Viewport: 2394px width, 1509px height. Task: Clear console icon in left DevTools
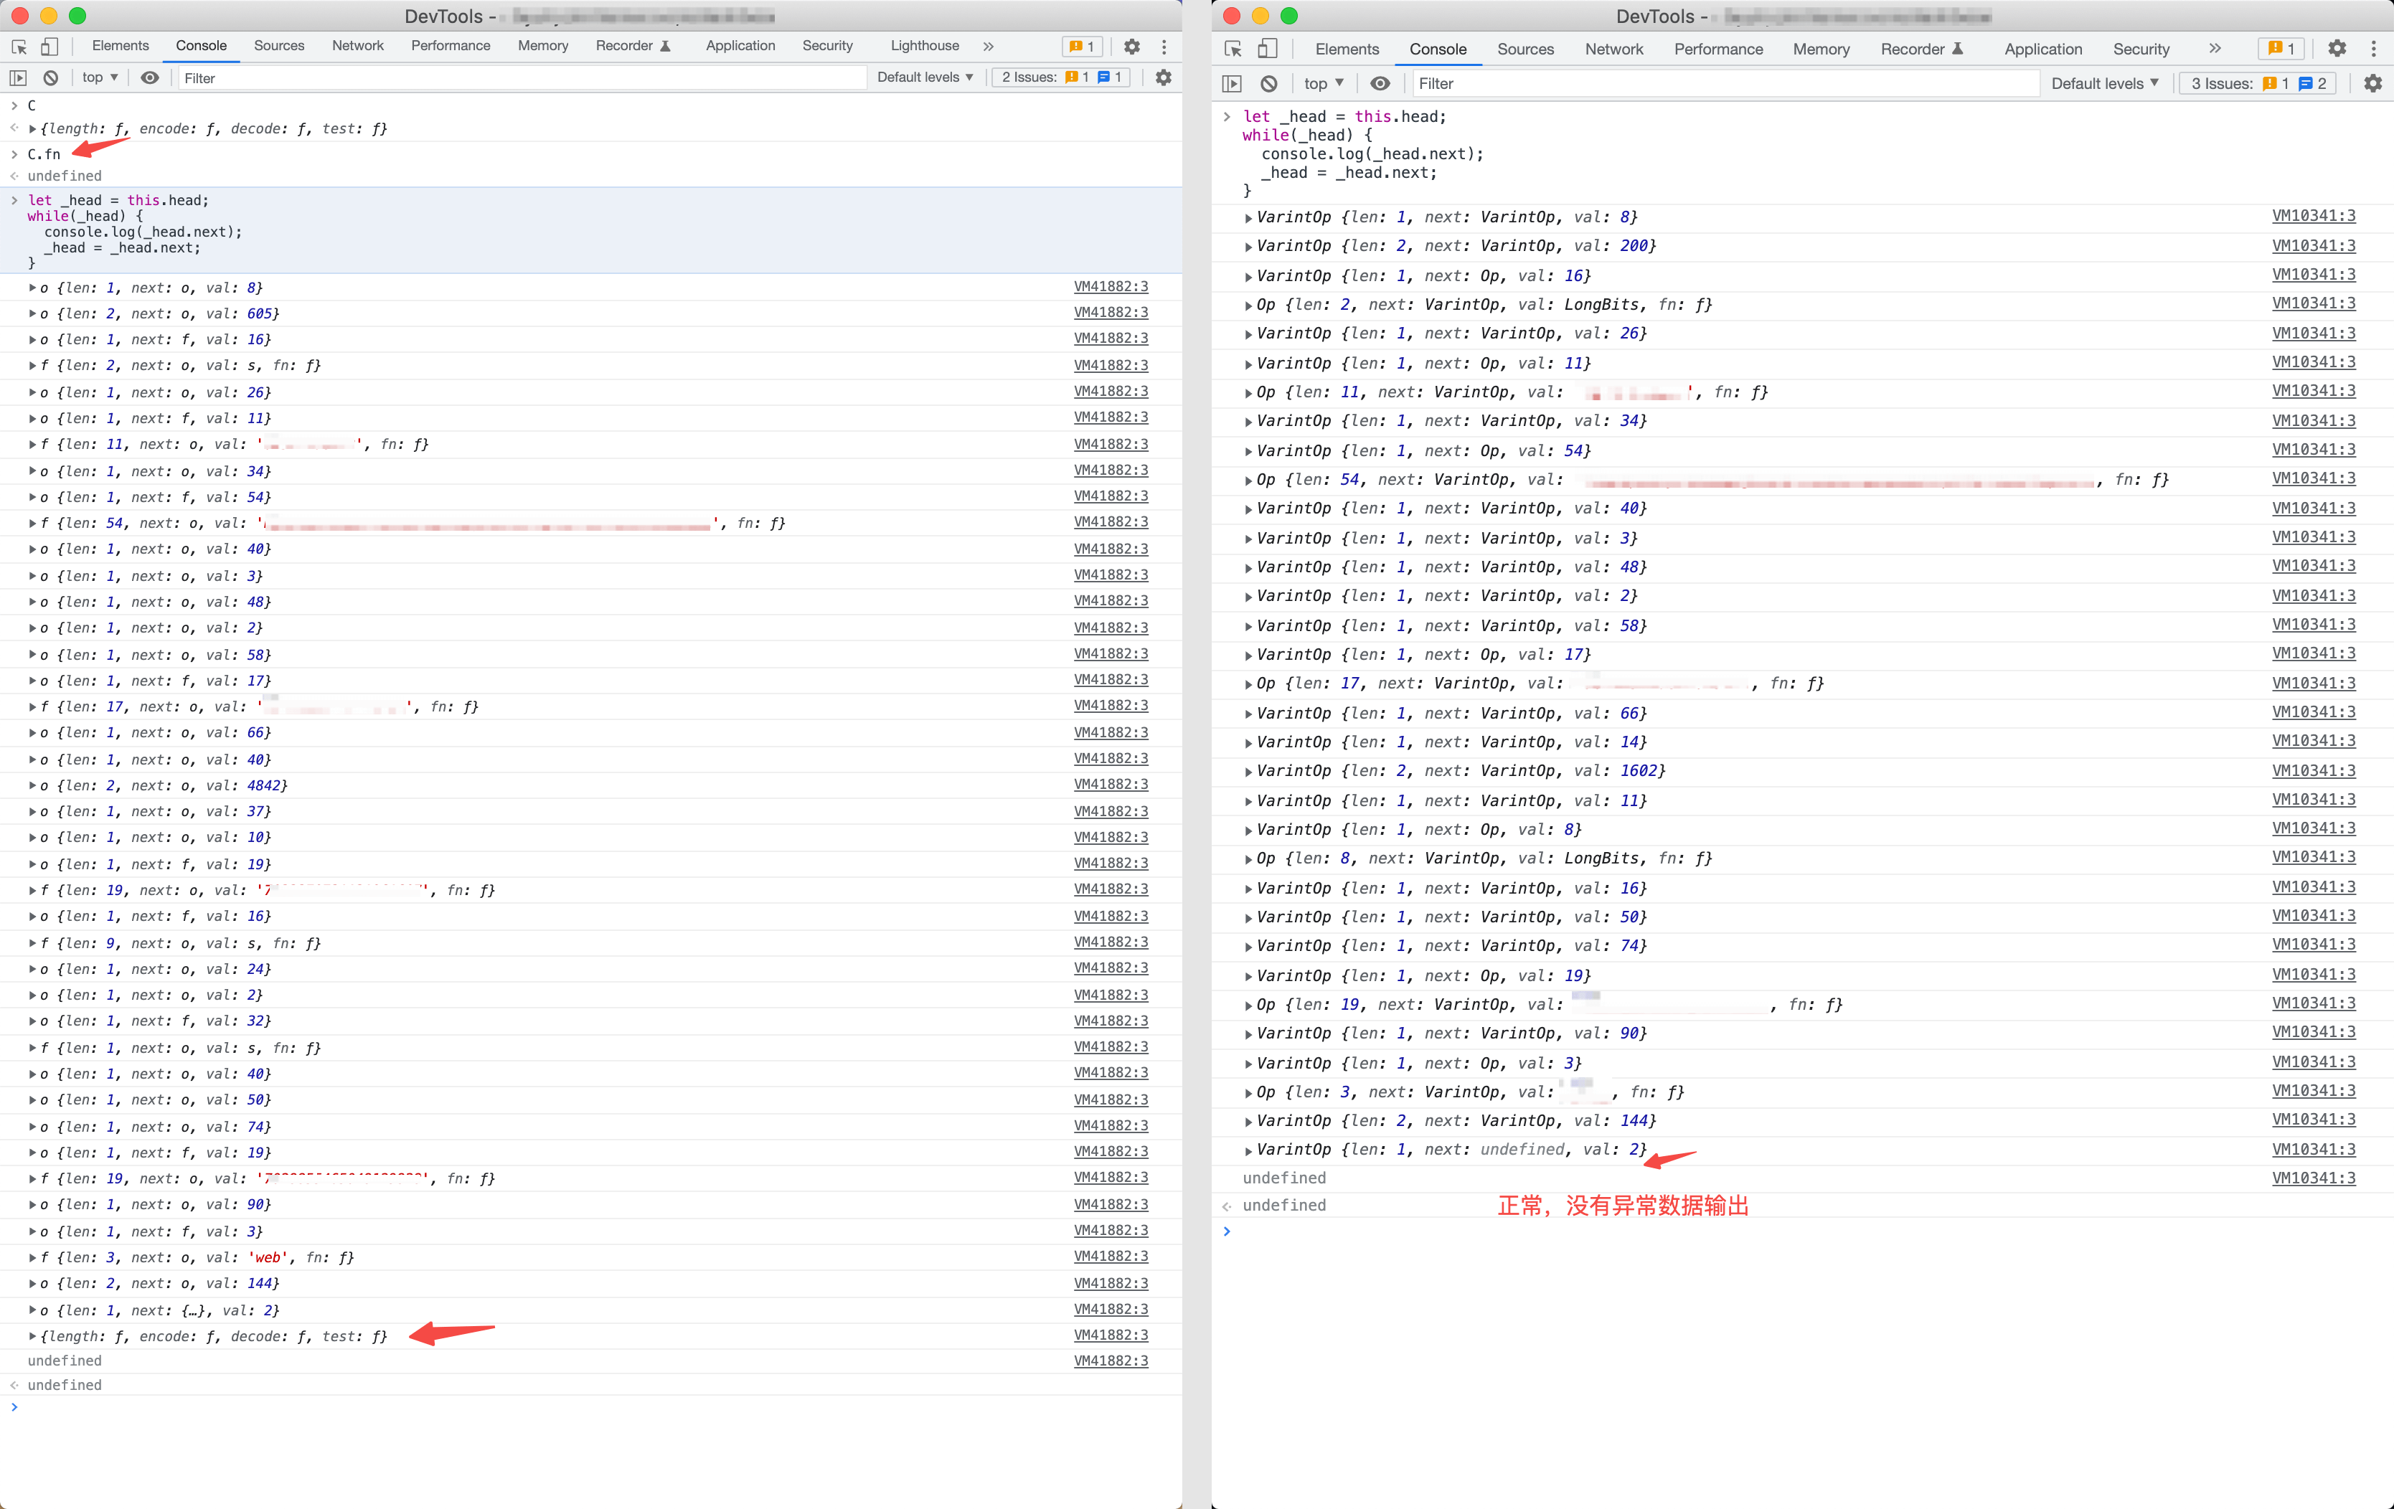click(51, 77)
